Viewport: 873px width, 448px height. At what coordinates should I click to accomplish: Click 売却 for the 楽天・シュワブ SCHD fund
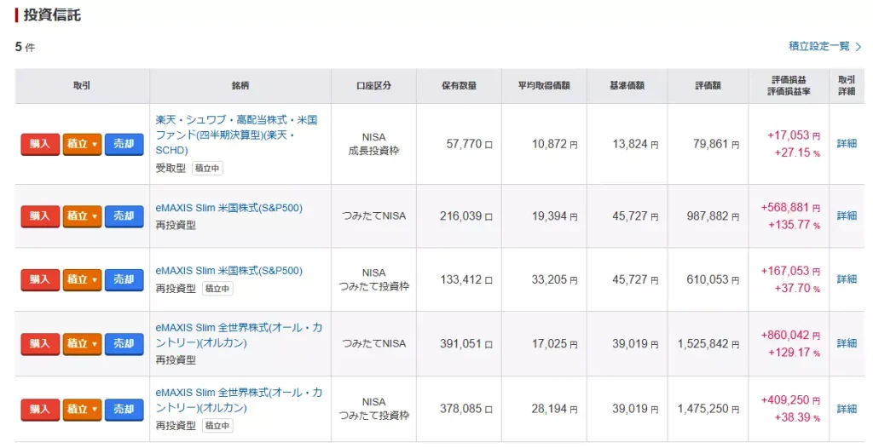tap(124, 144)
